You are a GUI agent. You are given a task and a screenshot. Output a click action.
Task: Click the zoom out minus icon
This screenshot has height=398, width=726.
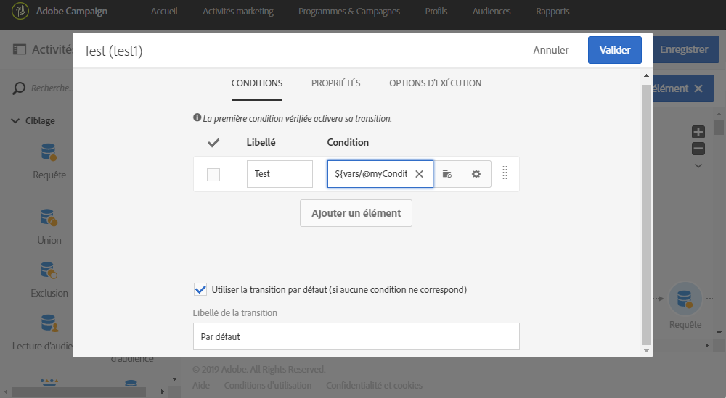tap(698, 149)
